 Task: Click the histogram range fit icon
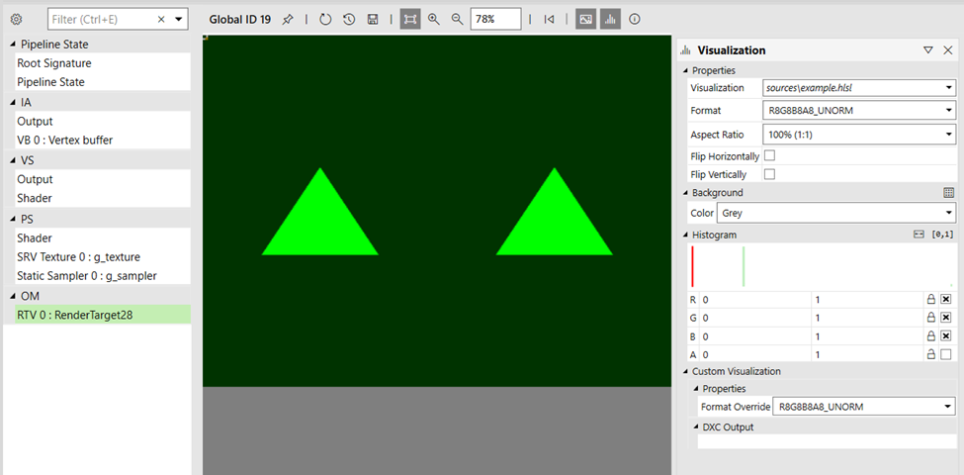pyautogui.click(x=919, y=235)
